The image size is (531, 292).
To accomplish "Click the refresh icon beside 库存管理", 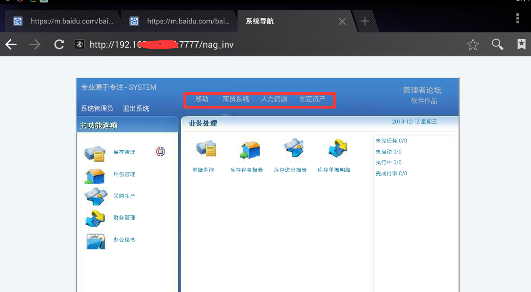I will click(x=160, y=152).
